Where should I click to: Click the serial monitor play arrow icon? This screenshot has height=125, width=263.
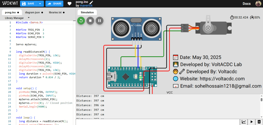(x=251, y=122)
